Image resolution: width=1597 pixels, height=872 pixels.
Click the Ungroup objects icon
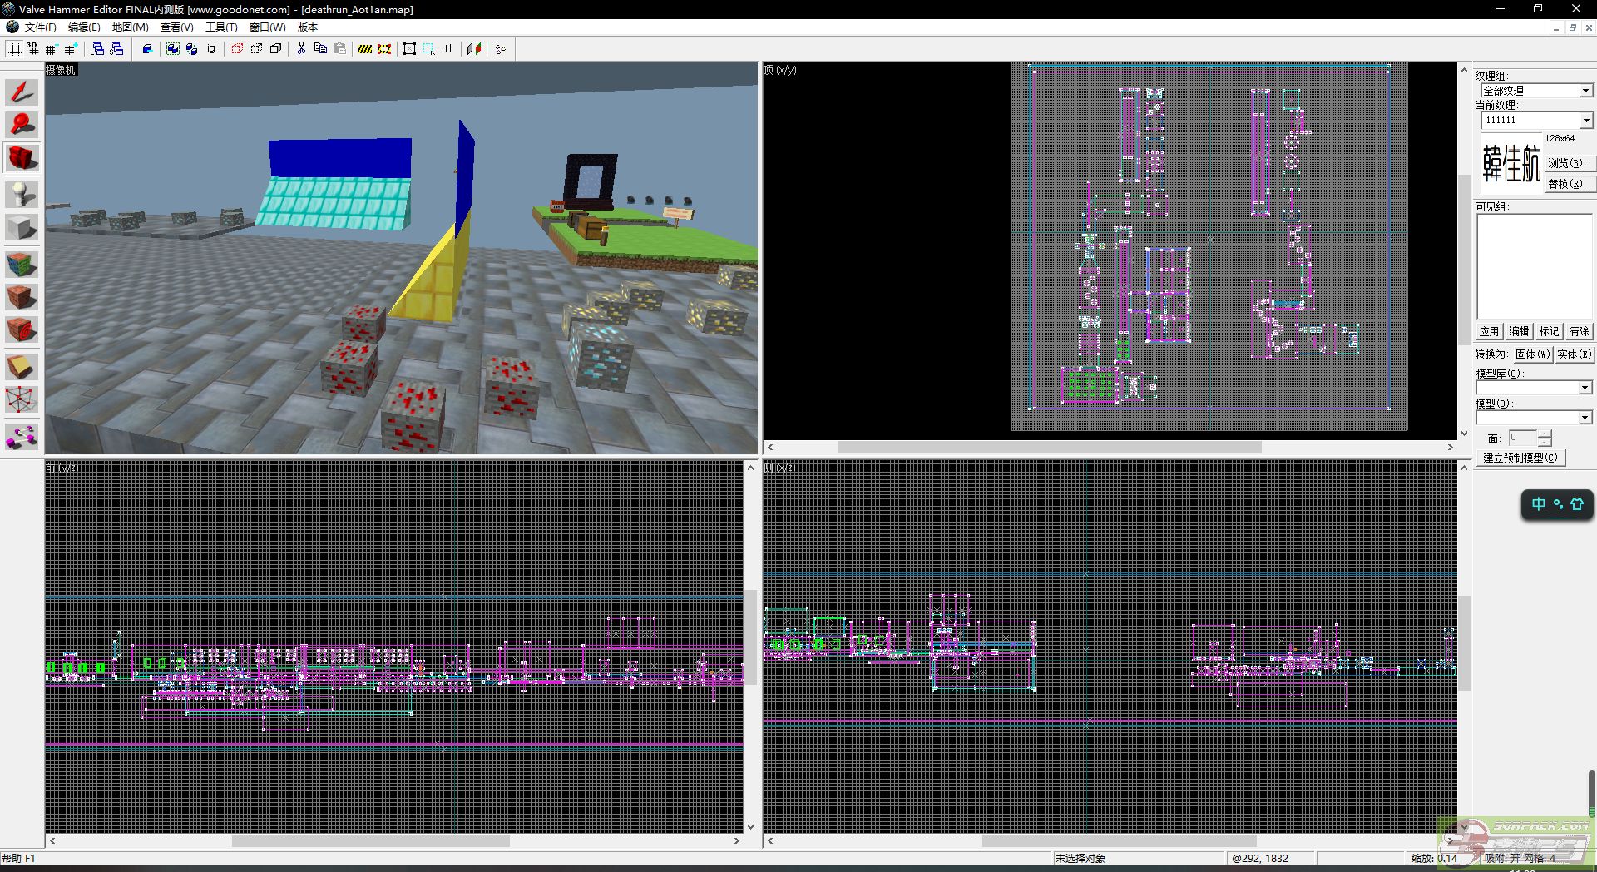[192, 49]
